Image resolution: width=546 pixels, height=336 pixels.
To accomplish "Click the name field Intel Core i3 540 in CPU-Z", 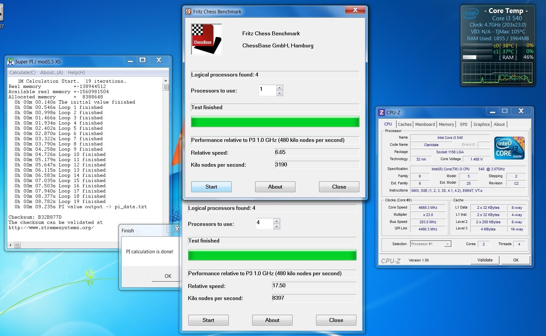I will [450, 138].
